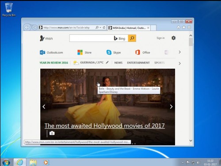
Task: Open the ENTERTAINMENT menu item
Action: tap(138, 63)
